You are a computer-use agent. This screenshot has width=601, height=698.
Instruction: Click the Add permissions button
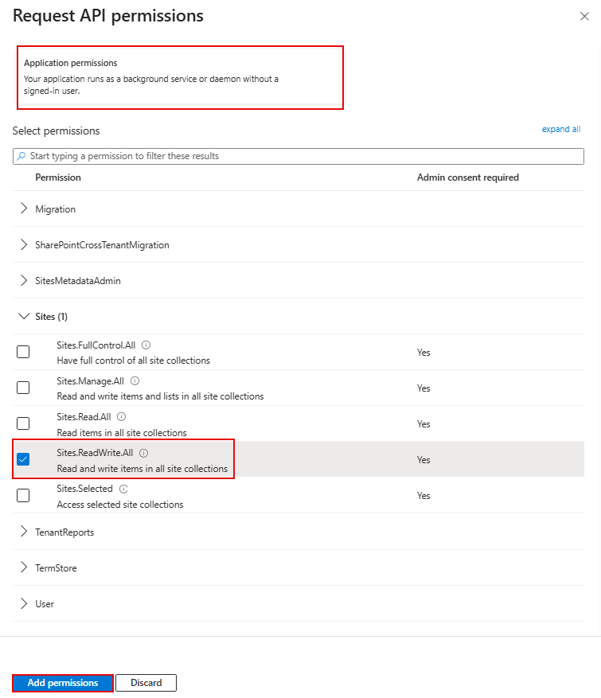tap(63, 683)
